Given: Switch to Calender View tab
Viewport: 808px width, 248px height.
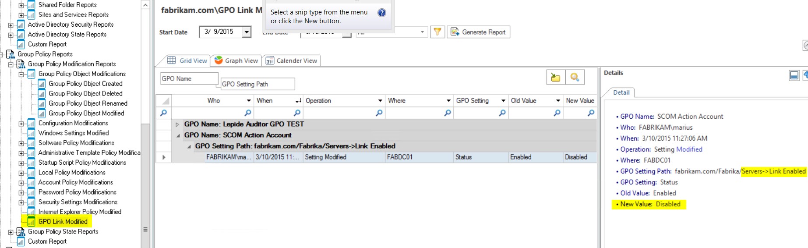Looking at the screenshot, I should tap(292, 60).
